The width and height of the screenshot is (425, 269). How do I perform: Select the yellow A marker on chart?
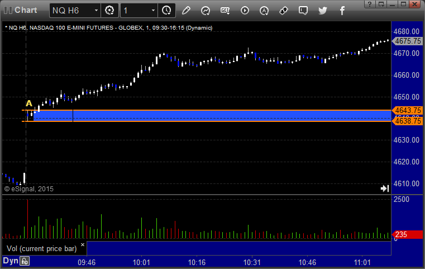pyautogui.click(x=29, y=103)
